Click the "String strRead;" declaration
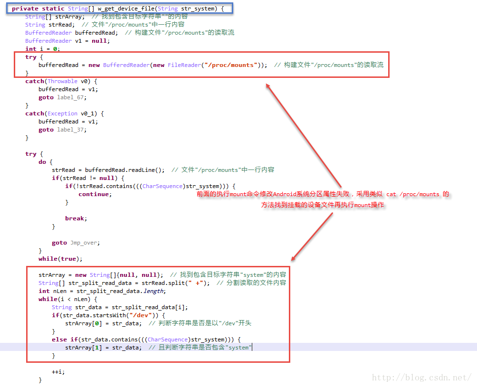Image resolution: width=477 pixels, height=387 pixels. [50, 25]
